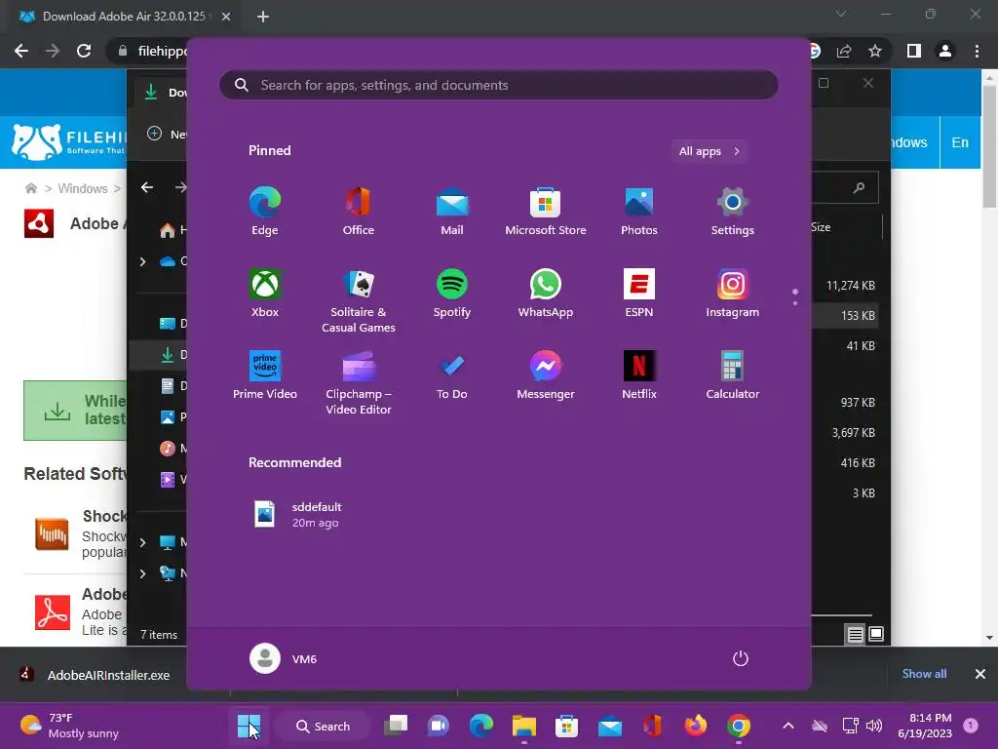
Task: Open the recommended sddefault file
Action: pos(298,515)
